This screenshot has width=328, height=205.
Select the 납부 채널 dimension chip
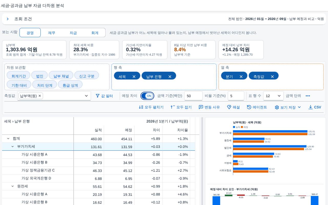(x=61, y=76)
